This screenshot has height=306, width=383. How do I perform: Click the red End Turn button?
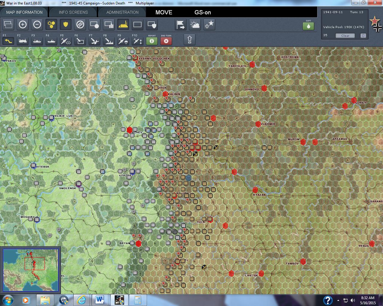(166, 41)
